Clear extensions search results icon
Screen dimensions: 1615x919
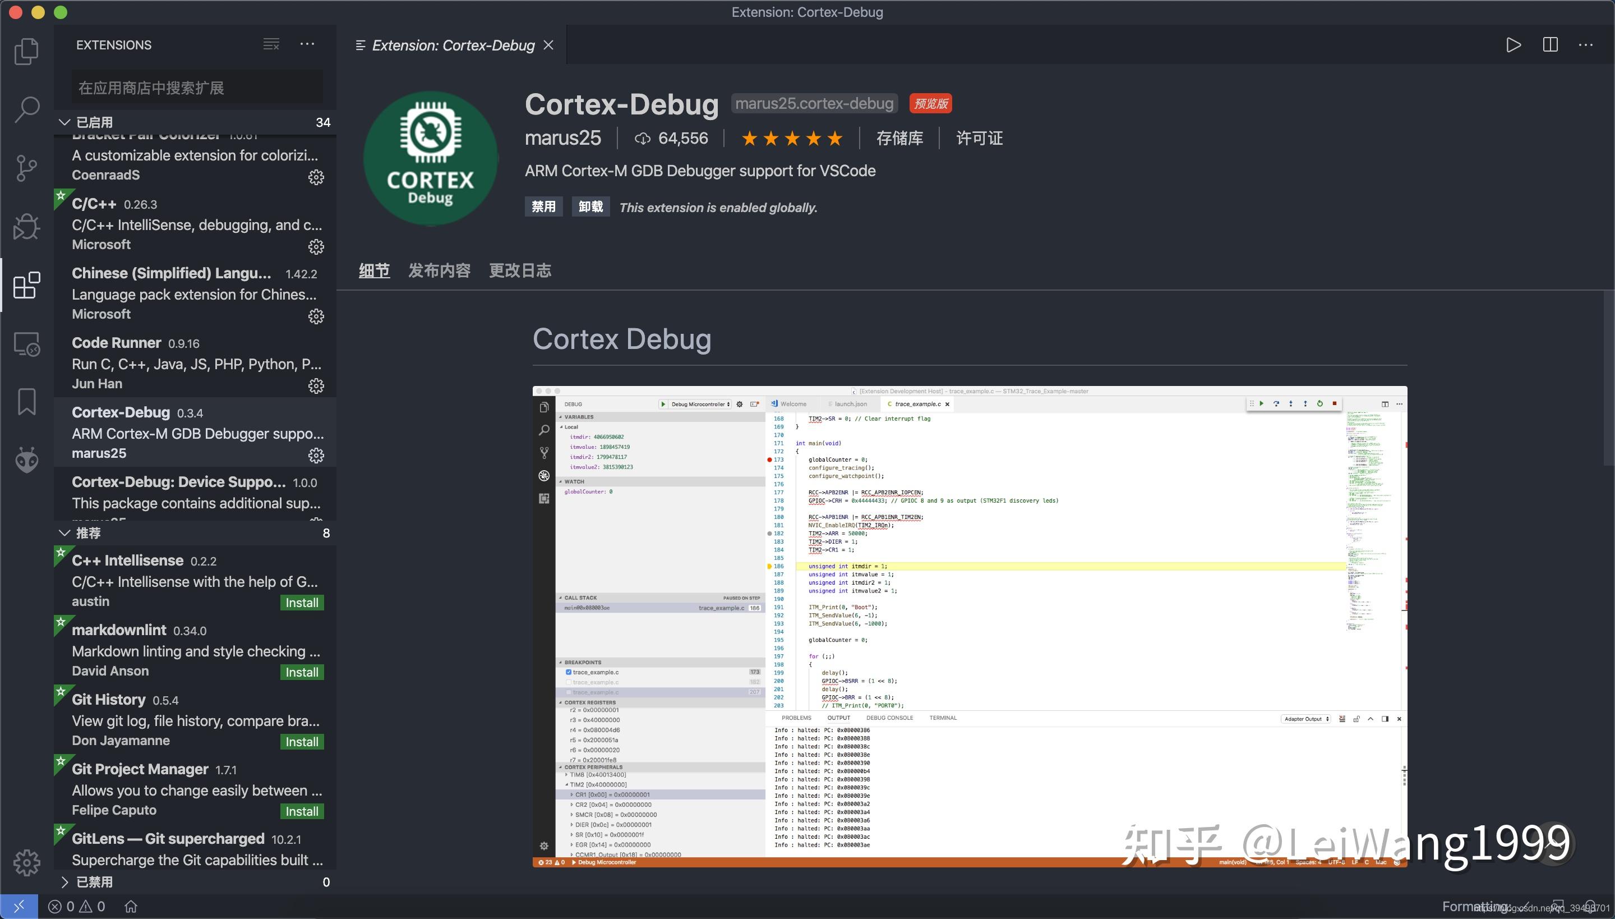271,44
